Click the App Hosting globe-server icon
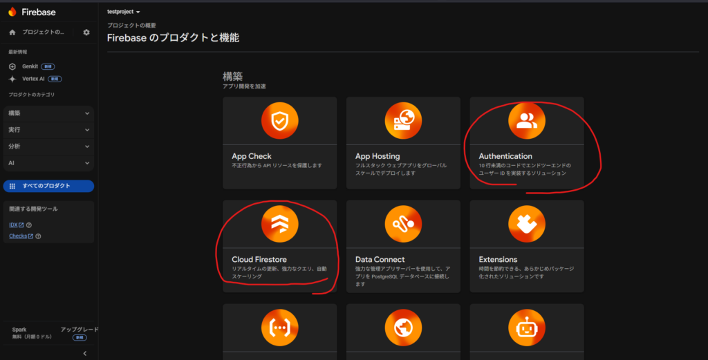Screen dimensions: 708x360 click(403, 120)
